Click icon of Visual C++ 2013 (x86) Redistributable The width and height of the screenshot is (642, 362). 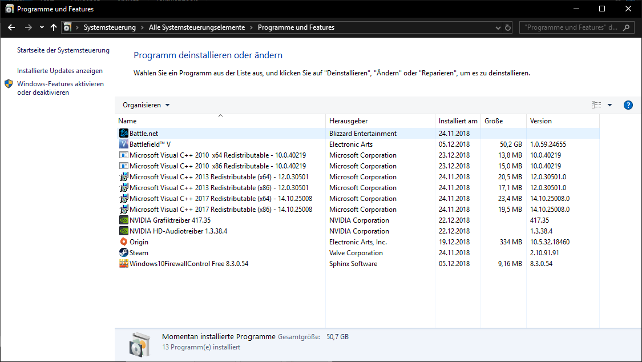[124, 187]
